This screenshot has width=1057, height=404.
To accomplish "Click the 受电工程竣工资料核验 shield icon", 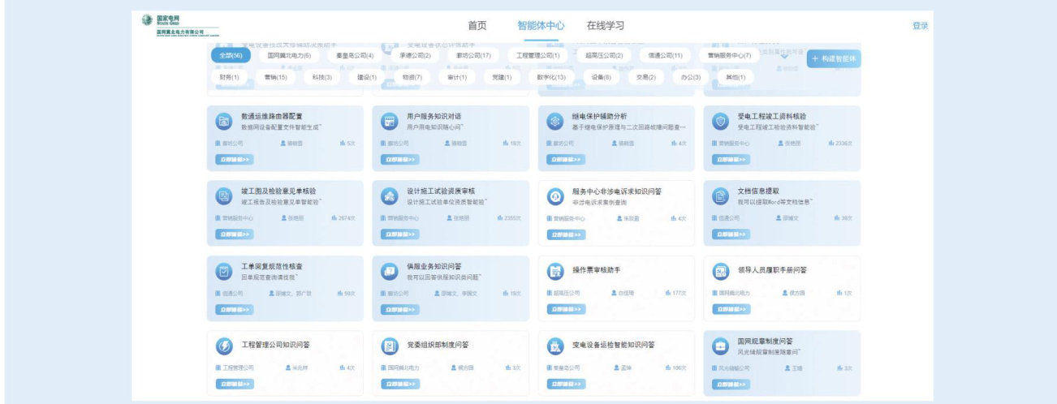I will tap(720, 122).
